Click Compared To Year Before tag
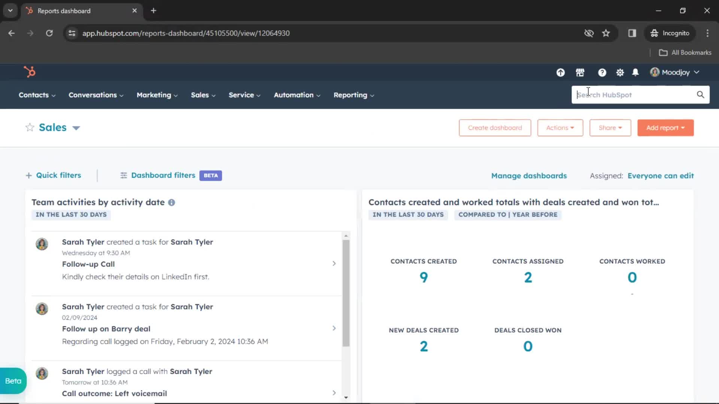The width and height of the screenshot is (719, 404). [508, 215]
